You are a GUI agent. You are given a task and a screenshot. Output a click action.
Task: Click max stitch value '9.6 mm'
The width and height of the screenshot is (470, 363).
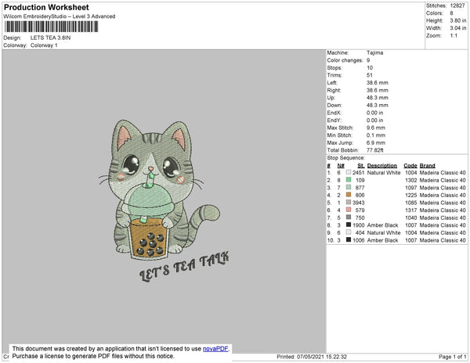coord(376,128)
